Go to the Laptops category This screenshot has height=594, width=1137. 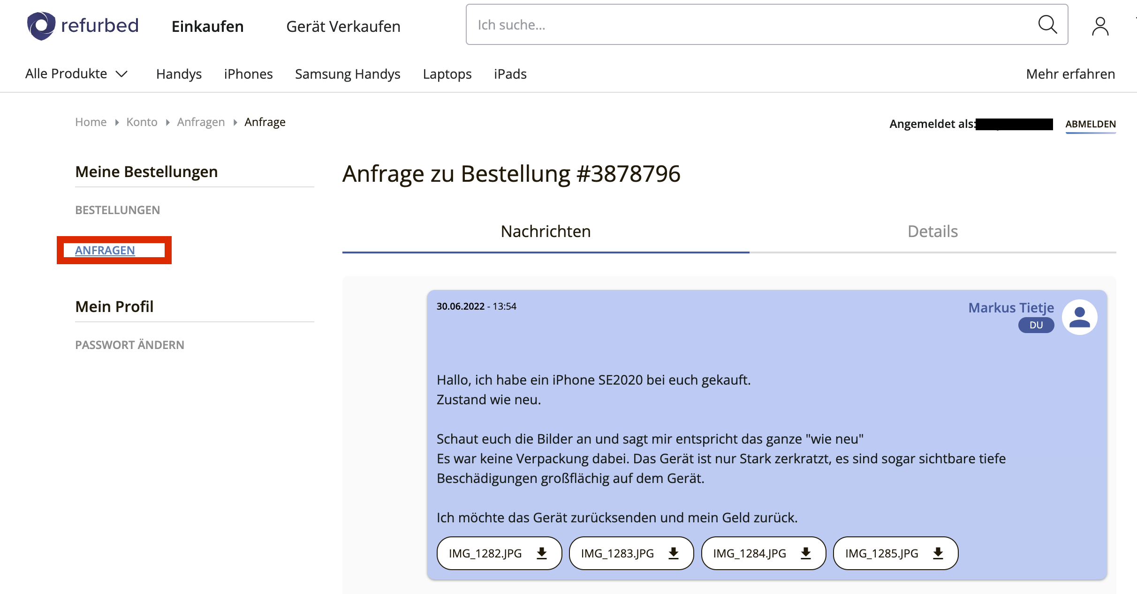click(x=447, y=74)
